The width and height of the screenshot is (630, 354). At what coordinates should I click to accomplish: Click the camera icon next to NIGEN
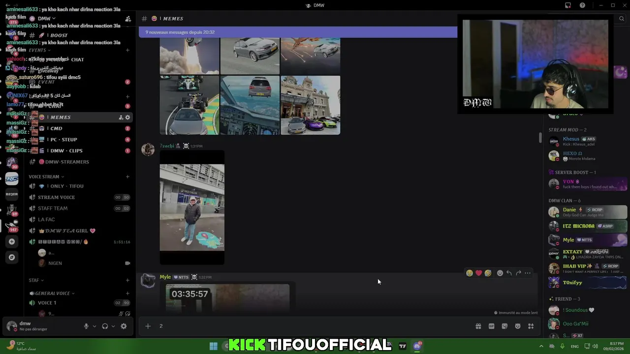click(x=127, y=264)
